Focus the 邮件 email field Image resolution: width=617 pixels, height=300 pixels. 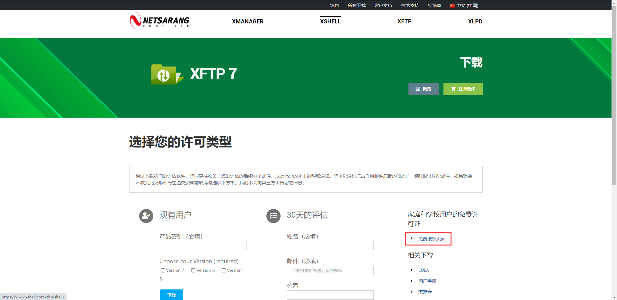(x=330, y=270)
